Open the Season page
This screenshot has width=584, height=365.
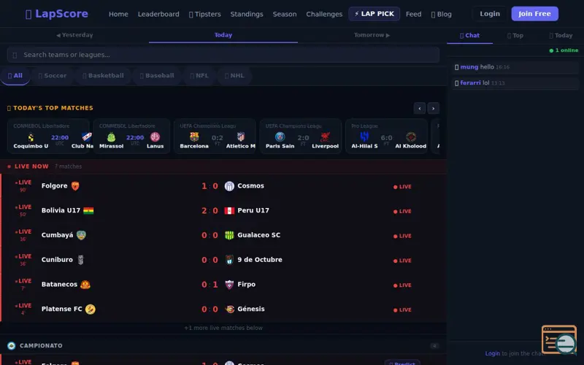click(x=285, y=14)
